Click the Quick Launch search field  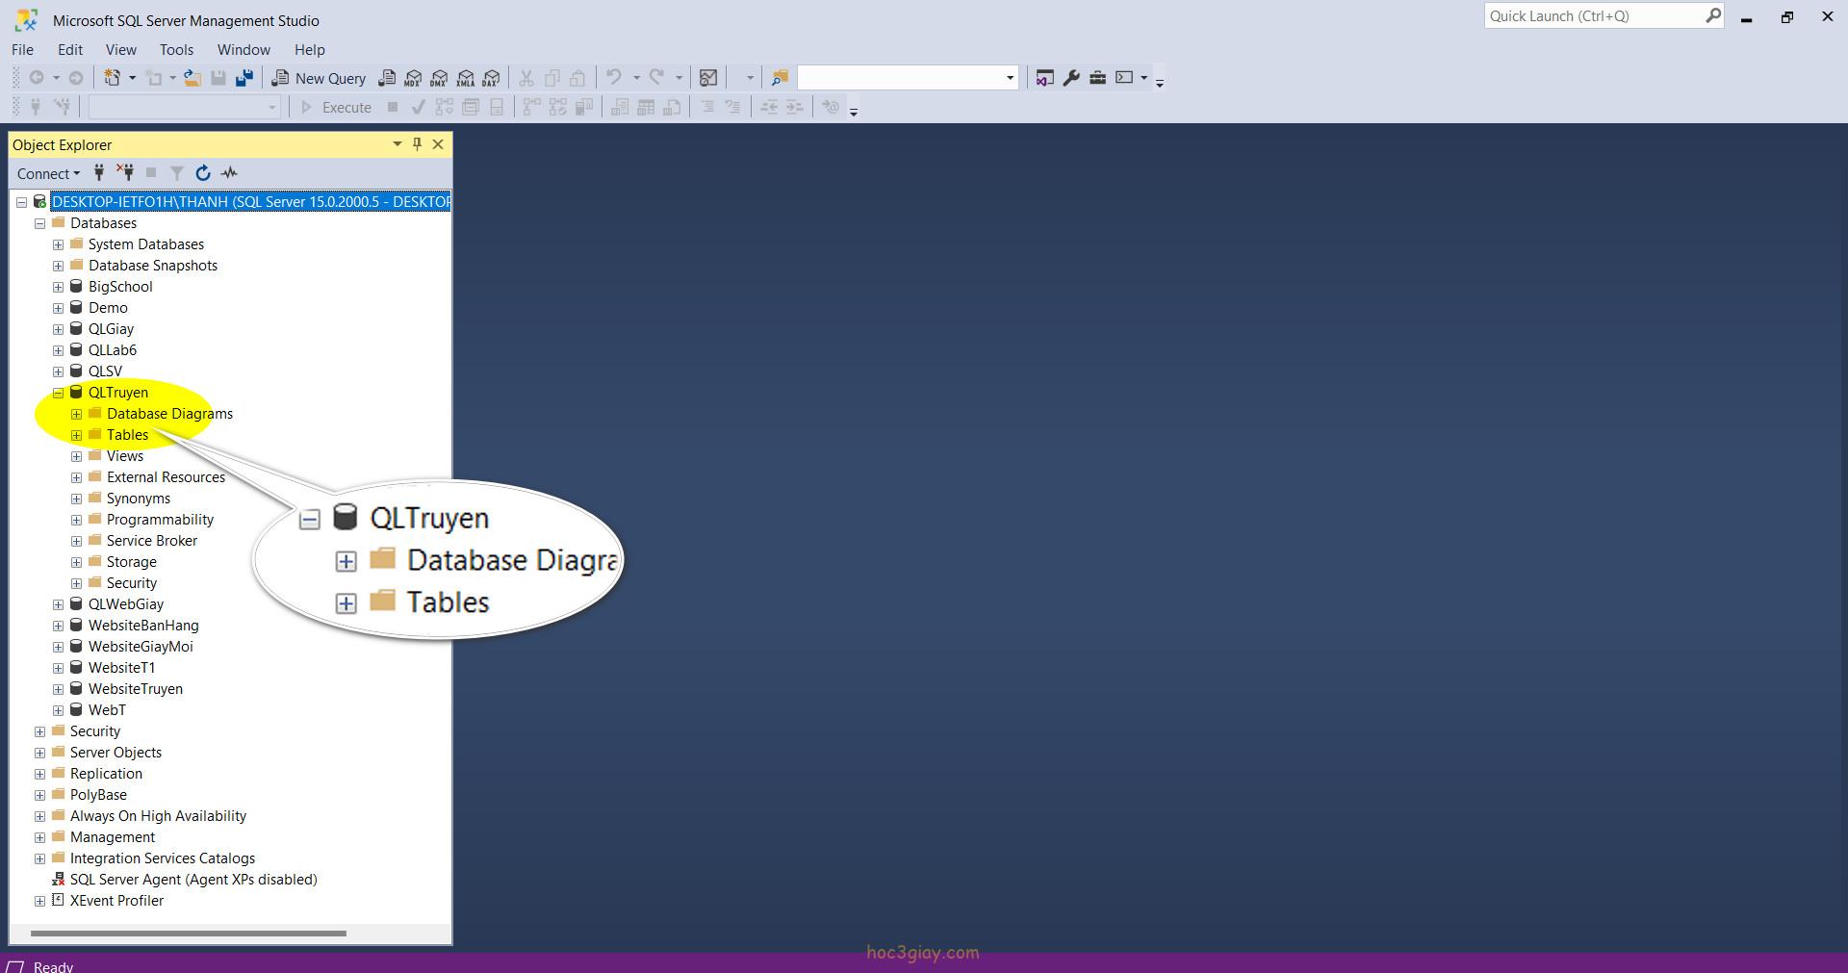1593,16
